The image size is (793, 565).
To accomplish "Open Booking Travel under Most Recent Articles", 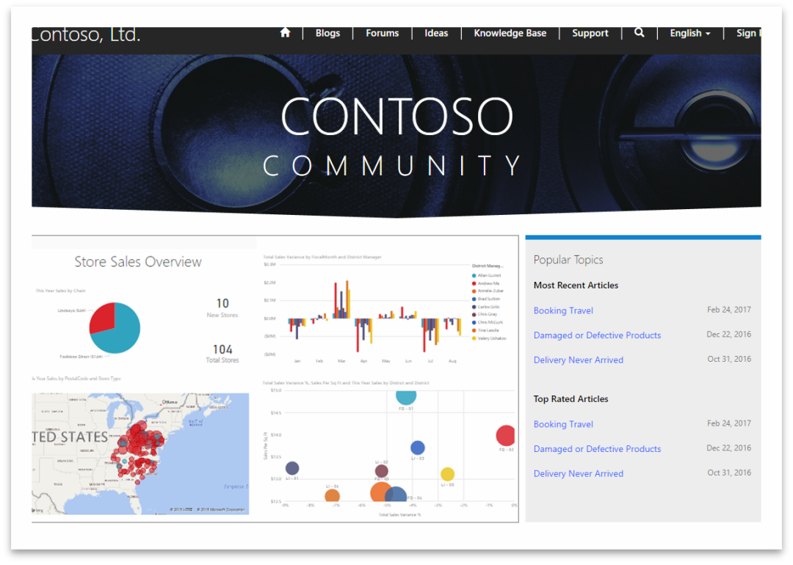I will pos(563,310).
